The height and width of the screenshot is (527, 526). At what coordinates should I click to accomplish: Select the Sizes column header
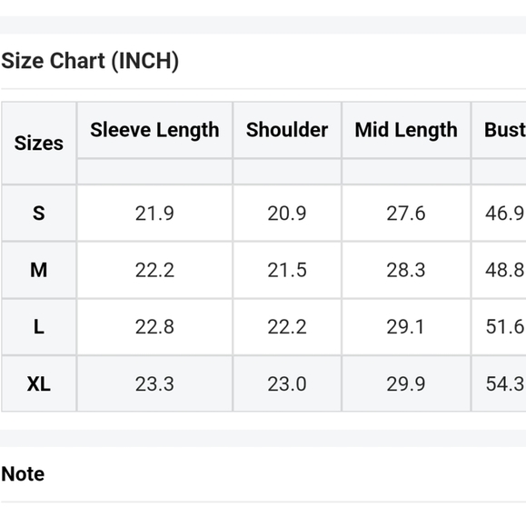39,144
